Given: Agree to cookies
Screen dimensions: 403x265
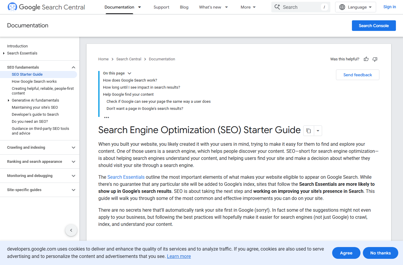Looking at the screenshot, I should 346,253.
